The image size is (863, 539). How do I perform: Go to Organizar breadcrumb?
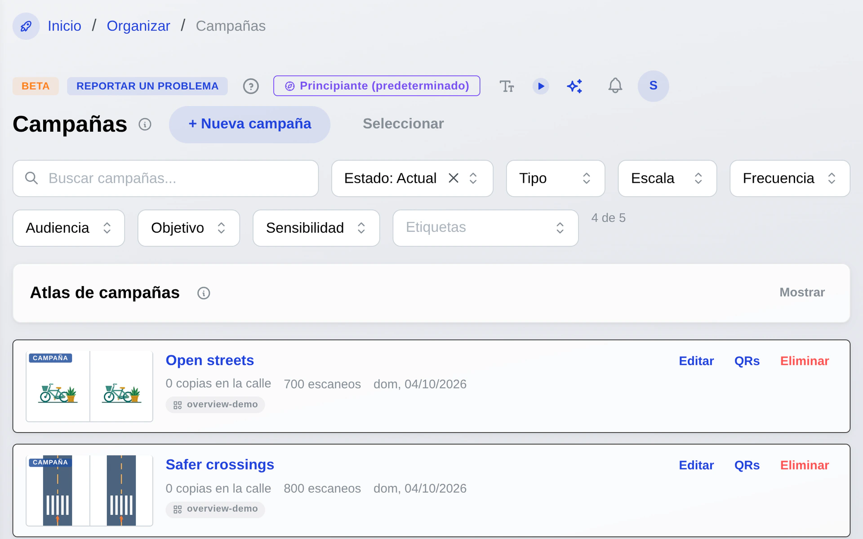click(138, 26)
